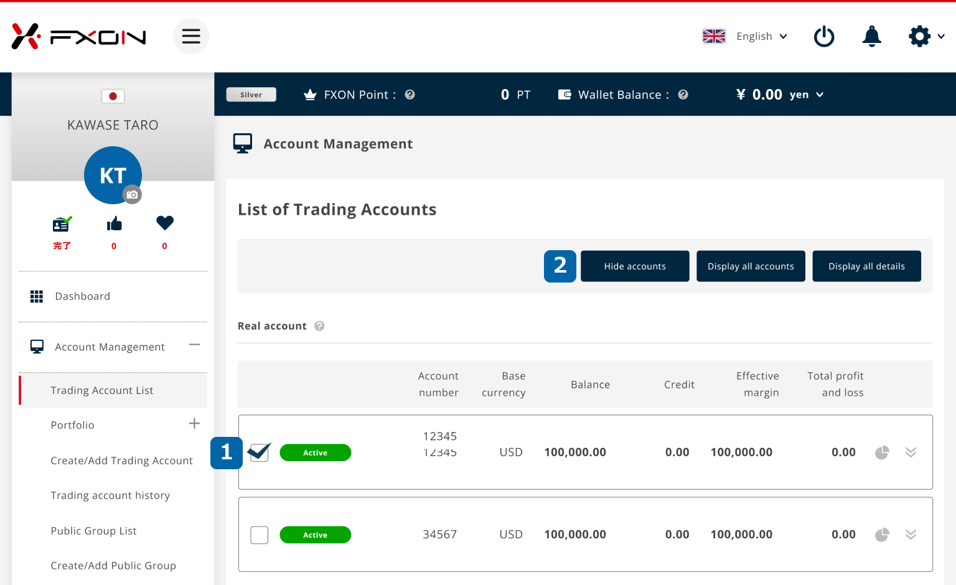Click the camera icon on avatar
The width and height of the screenshot is (956, 585).
132,195
